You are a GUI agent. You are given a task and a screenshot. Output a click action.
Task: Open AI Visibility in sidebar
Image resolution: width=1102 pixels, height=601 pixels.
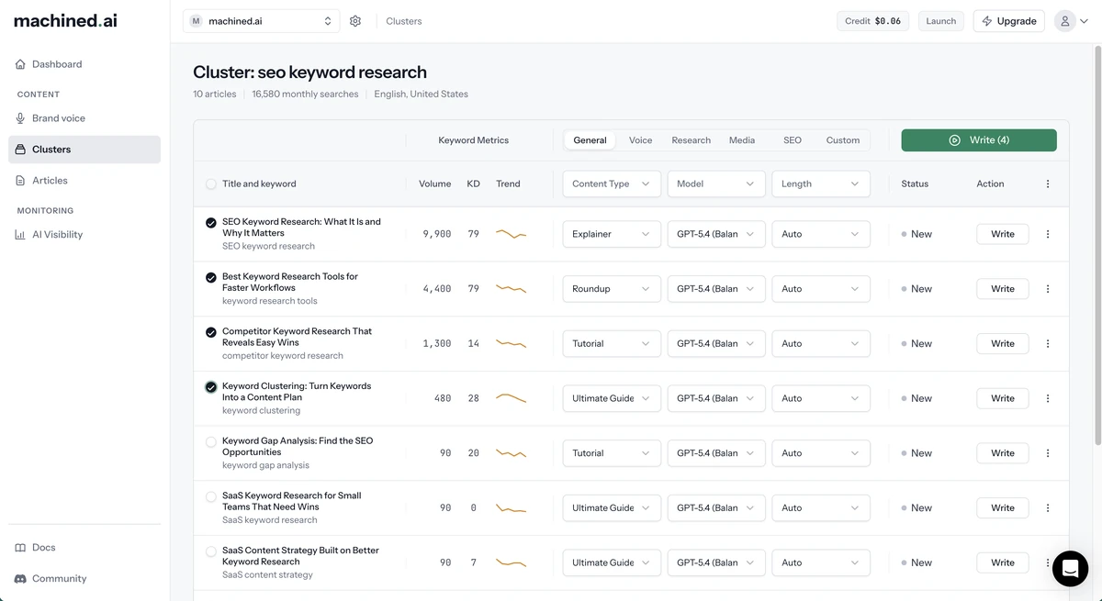point(84,235)
